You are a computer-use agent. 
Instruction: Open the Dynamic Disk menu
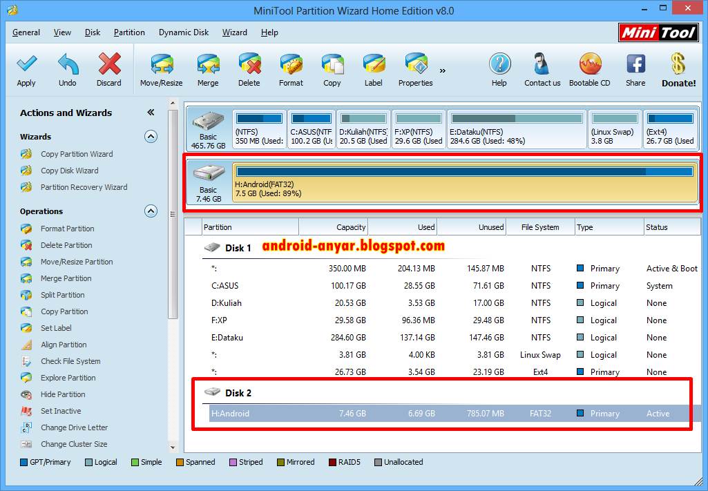[184, 32]
